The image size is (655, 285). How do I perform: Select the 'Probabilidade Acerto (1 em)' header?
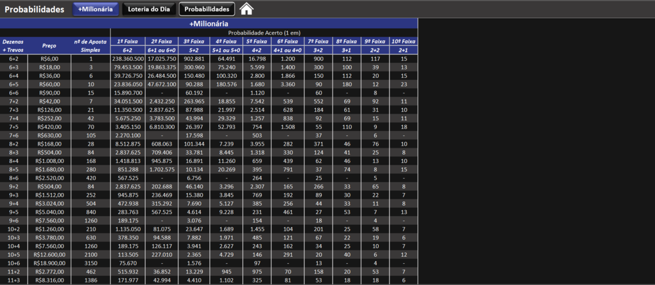pyautogui.click(x=264, y=33)
